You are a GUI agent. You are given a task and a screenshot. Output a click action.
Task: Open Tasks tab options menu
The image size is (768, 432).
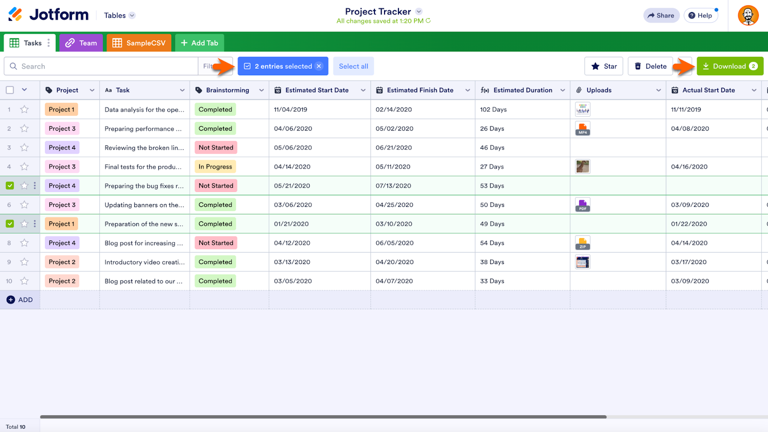(x=48, y=43)
